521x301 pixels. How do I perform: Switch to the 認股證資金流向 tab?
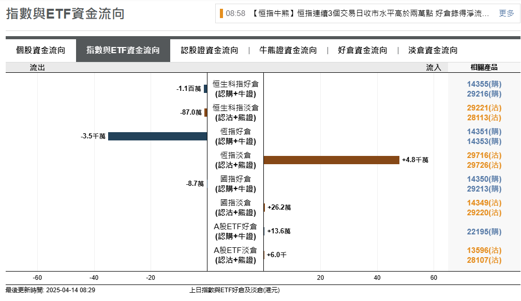tap(210, 51)
